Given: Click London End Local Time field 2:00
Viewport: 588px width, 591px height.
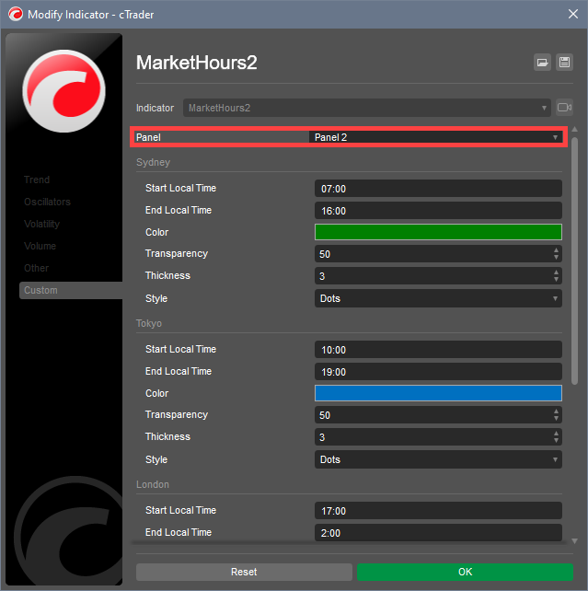Looking at the screenshot, I should click(438, 533).
